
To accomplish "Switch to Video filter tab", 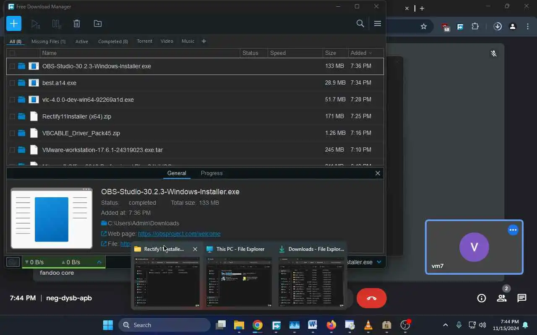I will coord(167,41).
